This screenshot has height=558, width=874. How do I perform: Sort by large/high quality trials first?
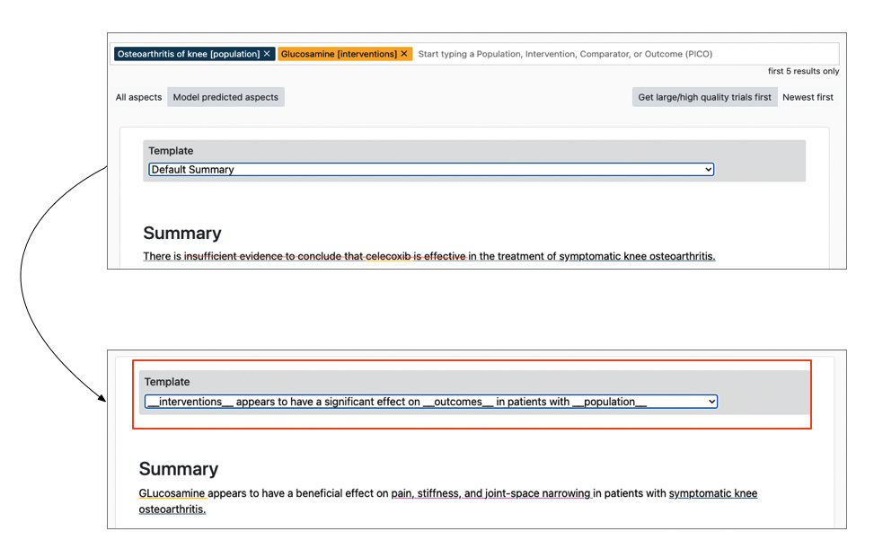coord(704,97)
